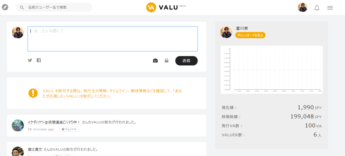345x156 pixels.
Task: Open 星川崇 name in sidebar
Action: [242, 28]
